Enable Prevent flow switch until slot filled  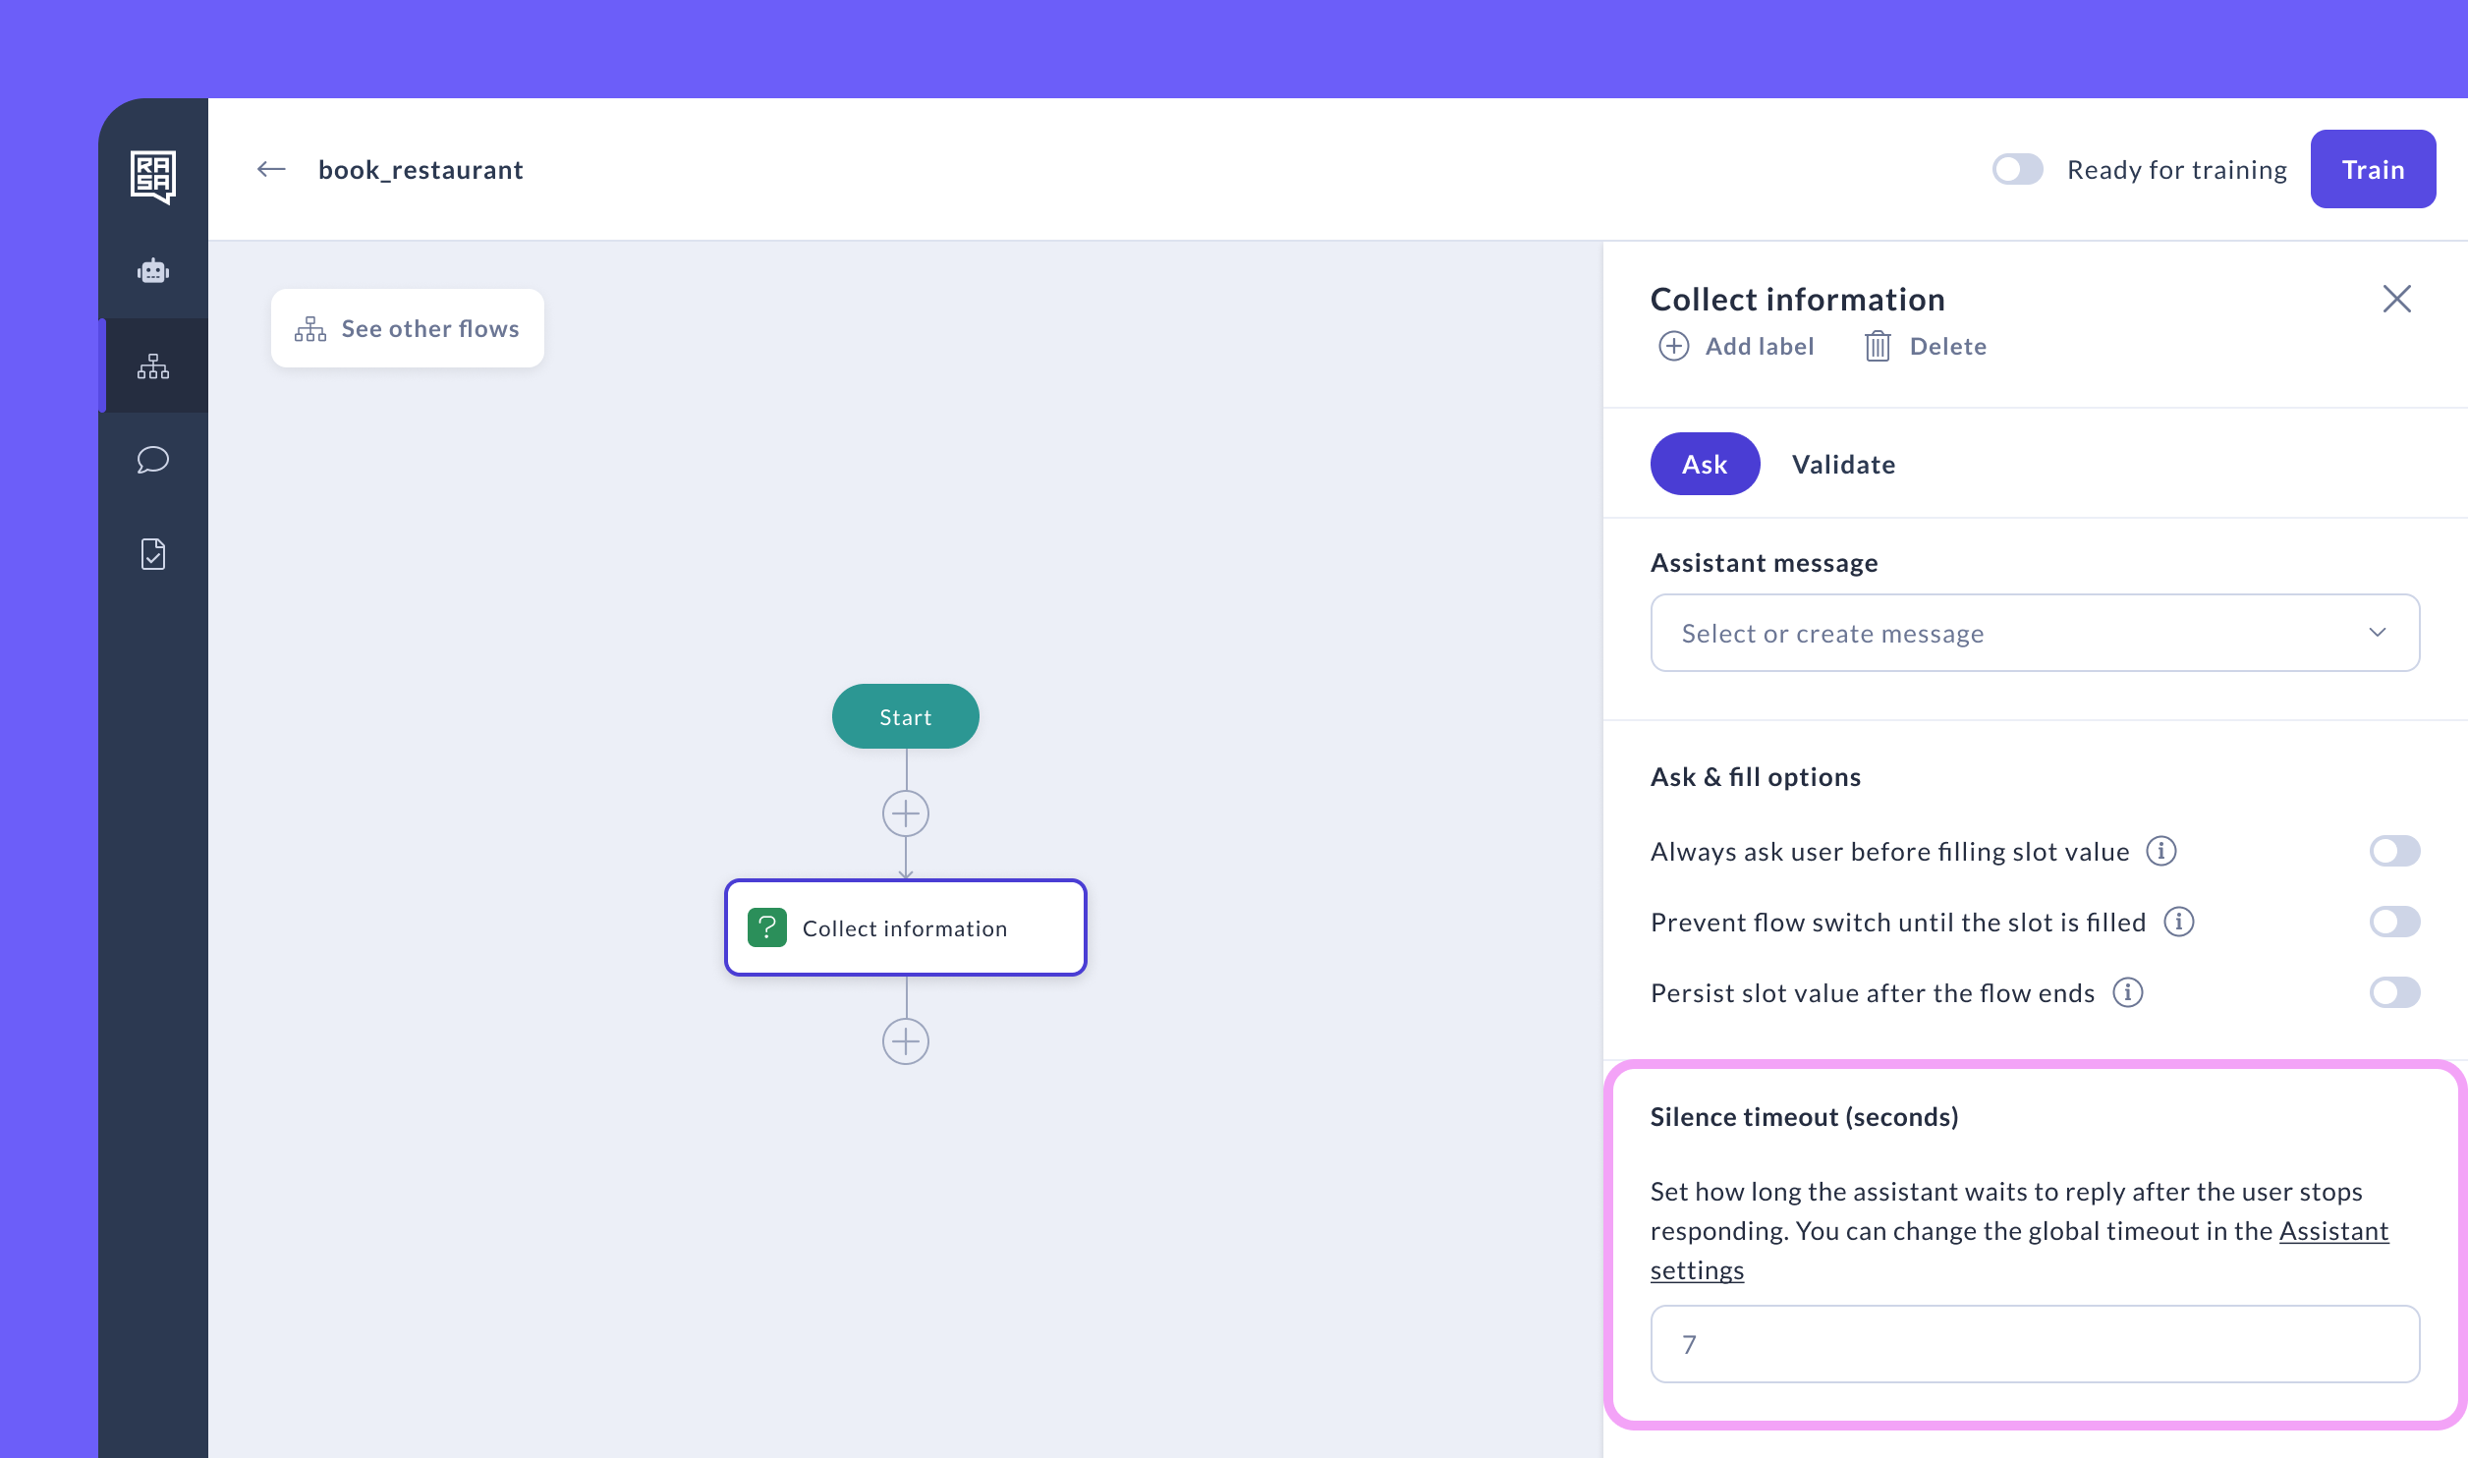coord(2393,922)
